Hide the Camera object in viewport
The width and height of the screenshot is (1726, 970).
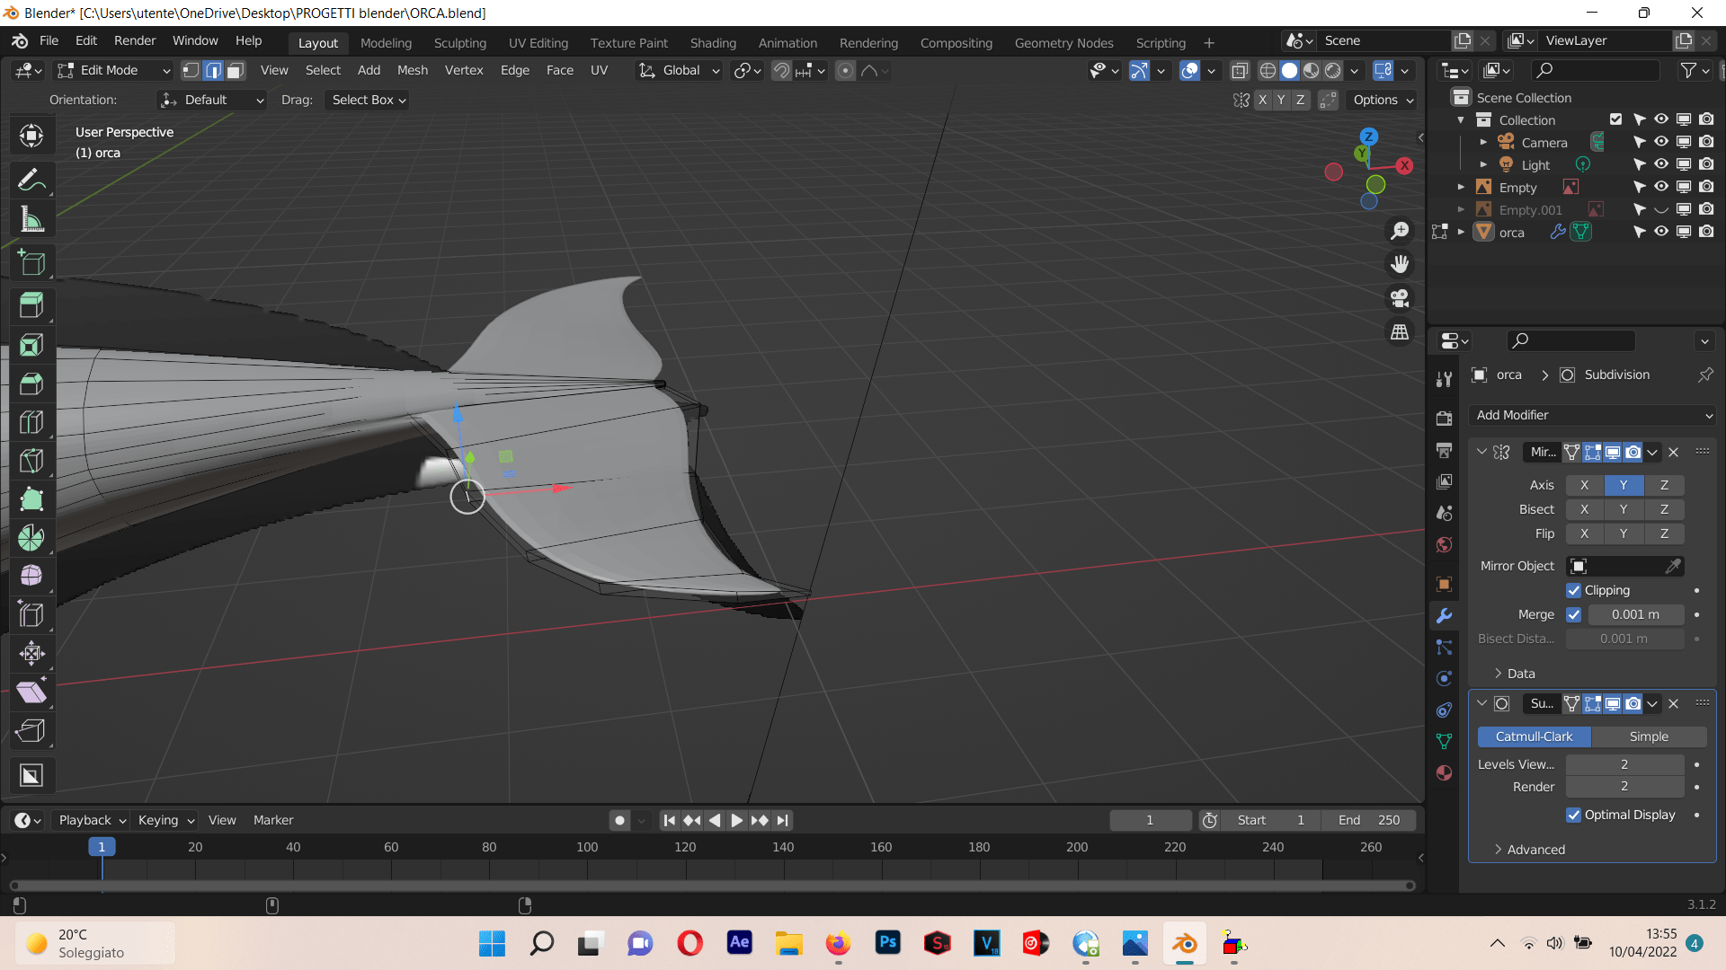1661,142
